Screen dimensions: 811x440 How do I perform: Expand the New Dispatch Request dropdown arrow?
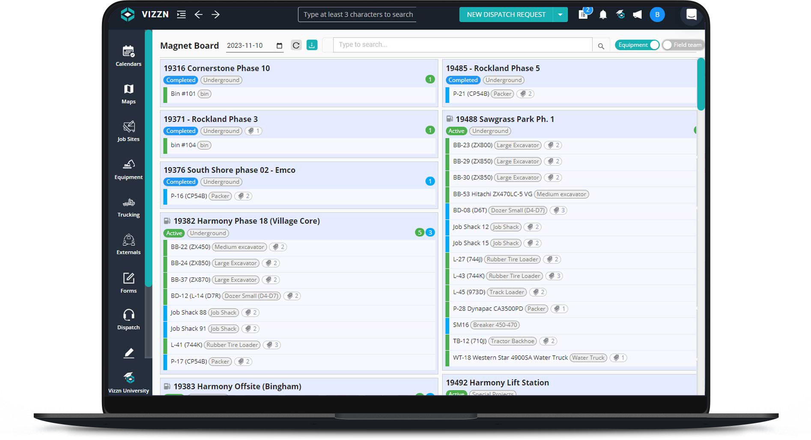560,15
